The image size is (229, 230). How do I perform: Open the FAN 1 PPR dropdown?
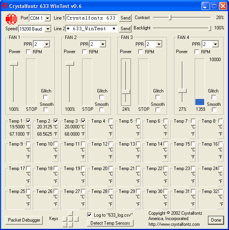(x=47, y=44)
